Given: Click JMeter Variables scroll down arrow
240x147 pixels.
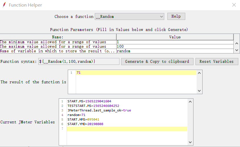Looking at the screenshot, I should 190,142.
